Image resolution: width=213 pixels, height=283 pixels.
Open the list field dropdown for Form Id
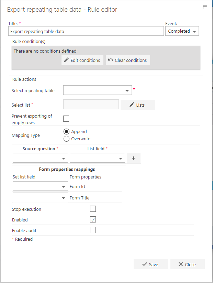[40, 186]
